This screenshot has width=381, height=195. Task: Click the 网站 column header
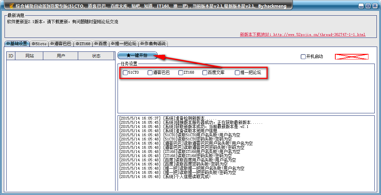pos(29,56)
